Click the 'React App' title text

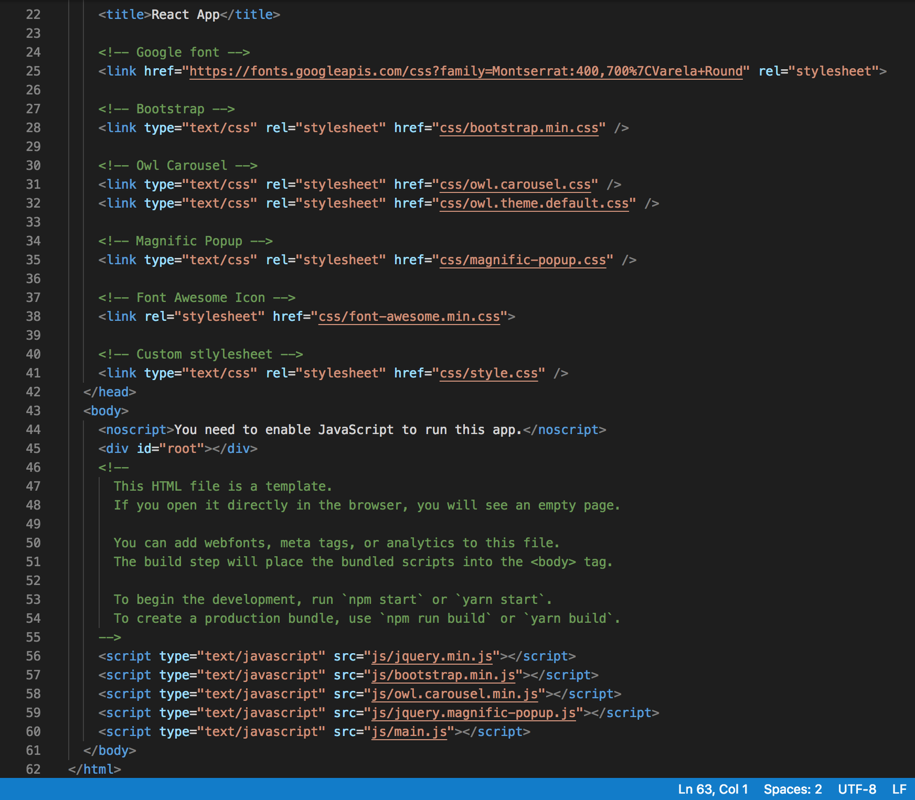pos(186,14)
